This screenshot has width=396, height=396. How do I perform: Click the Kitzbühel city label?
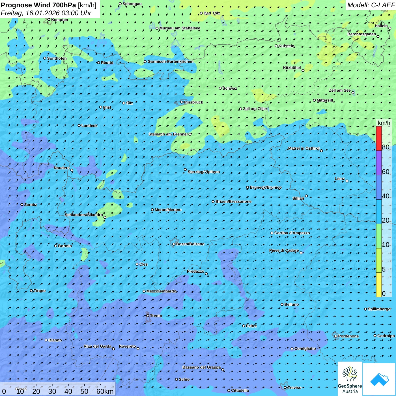292,68
